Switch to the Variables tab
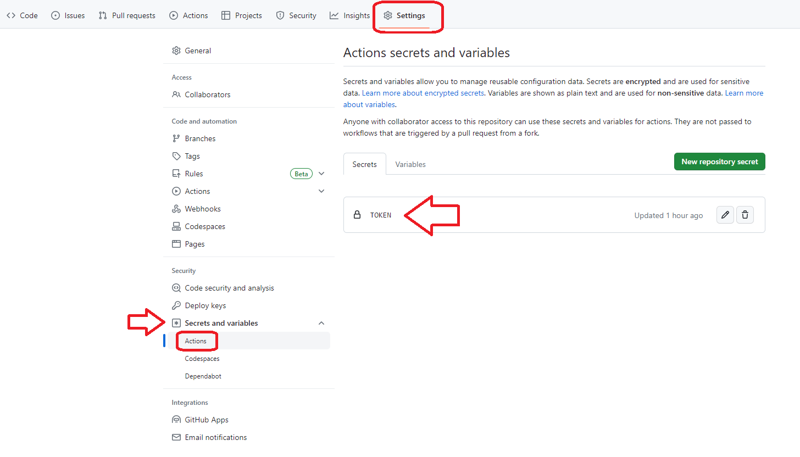 click(x=410, y=164)
